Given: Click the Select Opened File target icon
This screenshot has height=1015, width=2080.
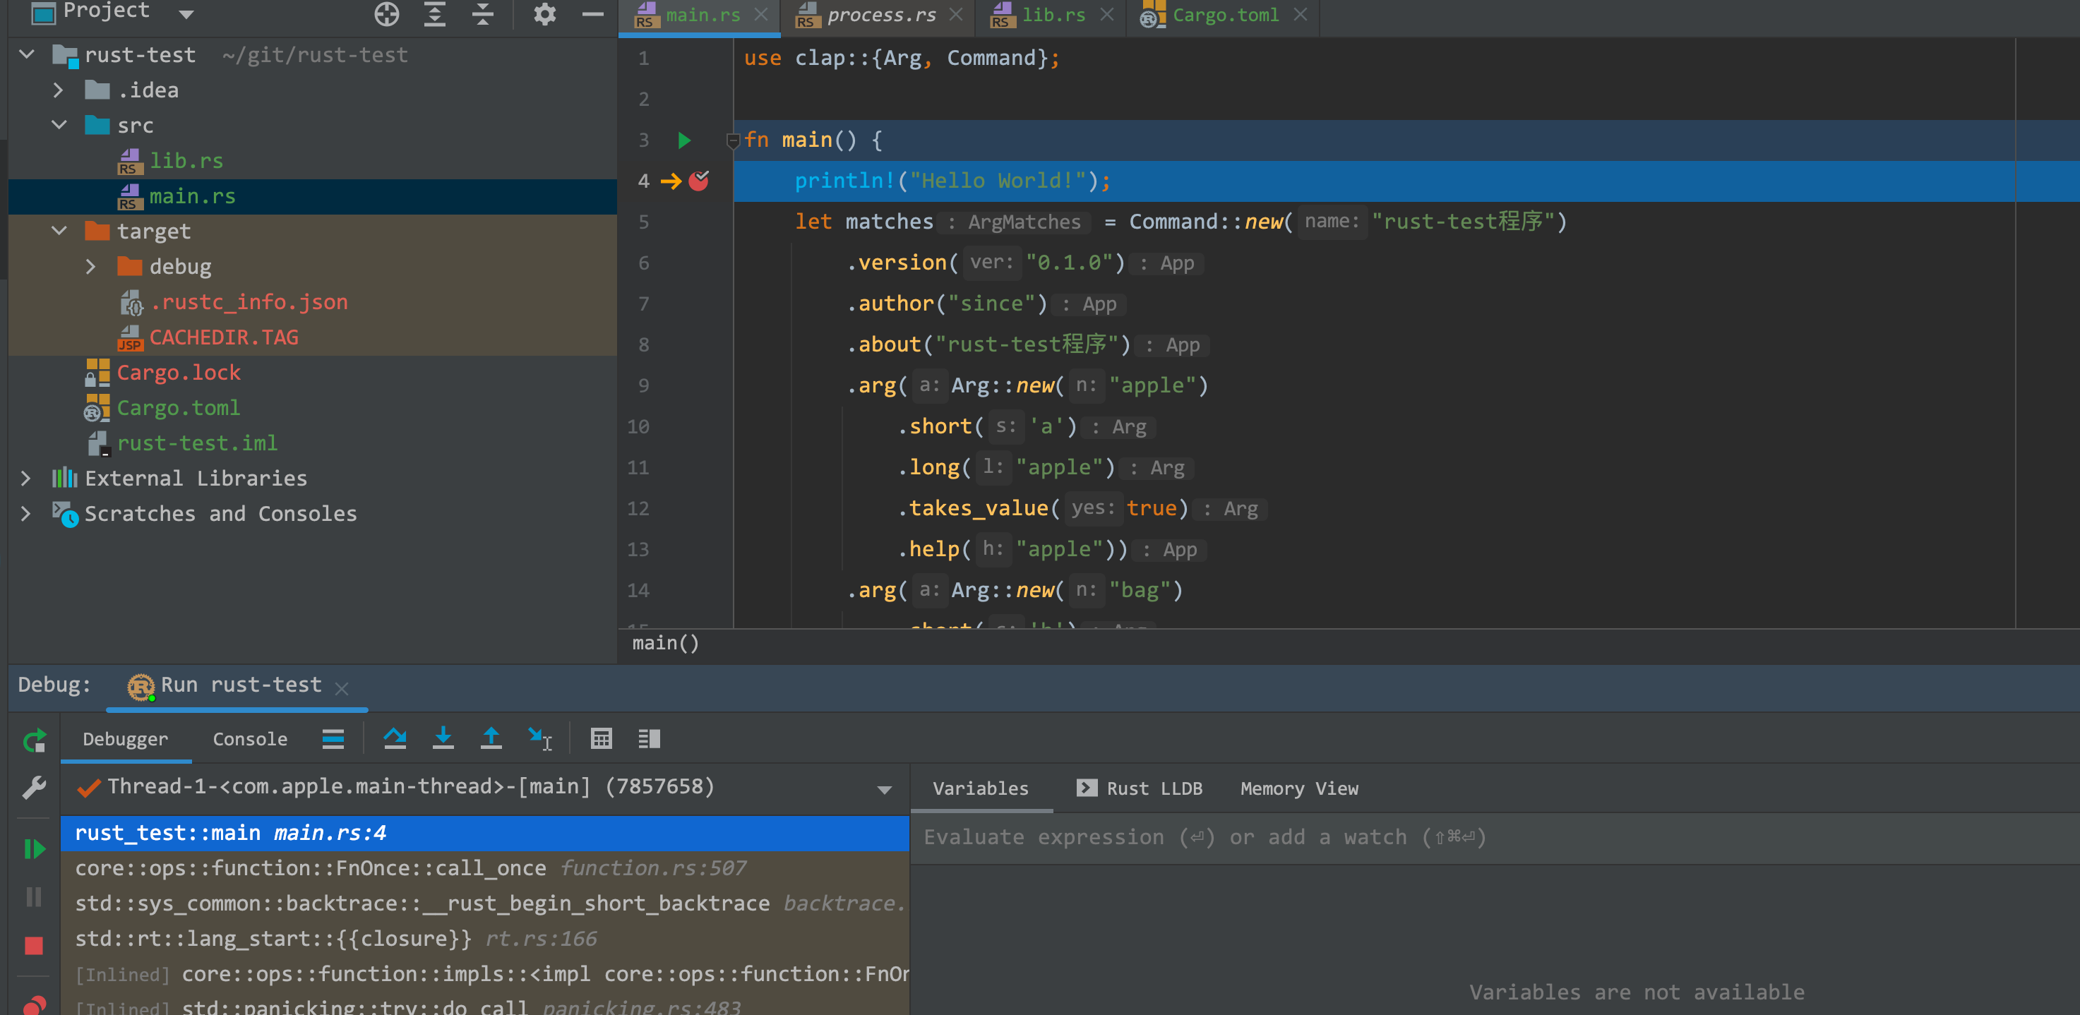Looking at the screenshot, I should coord(387,13).
